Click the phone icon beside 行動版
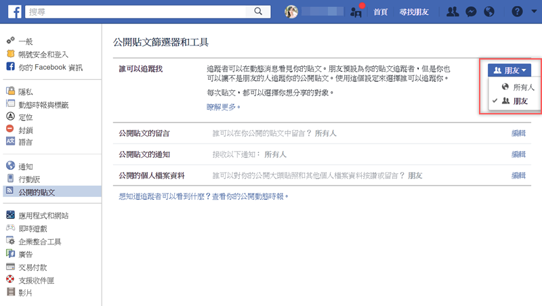Image resolution: width=542 pixels, height=306 pixels. 10,178
